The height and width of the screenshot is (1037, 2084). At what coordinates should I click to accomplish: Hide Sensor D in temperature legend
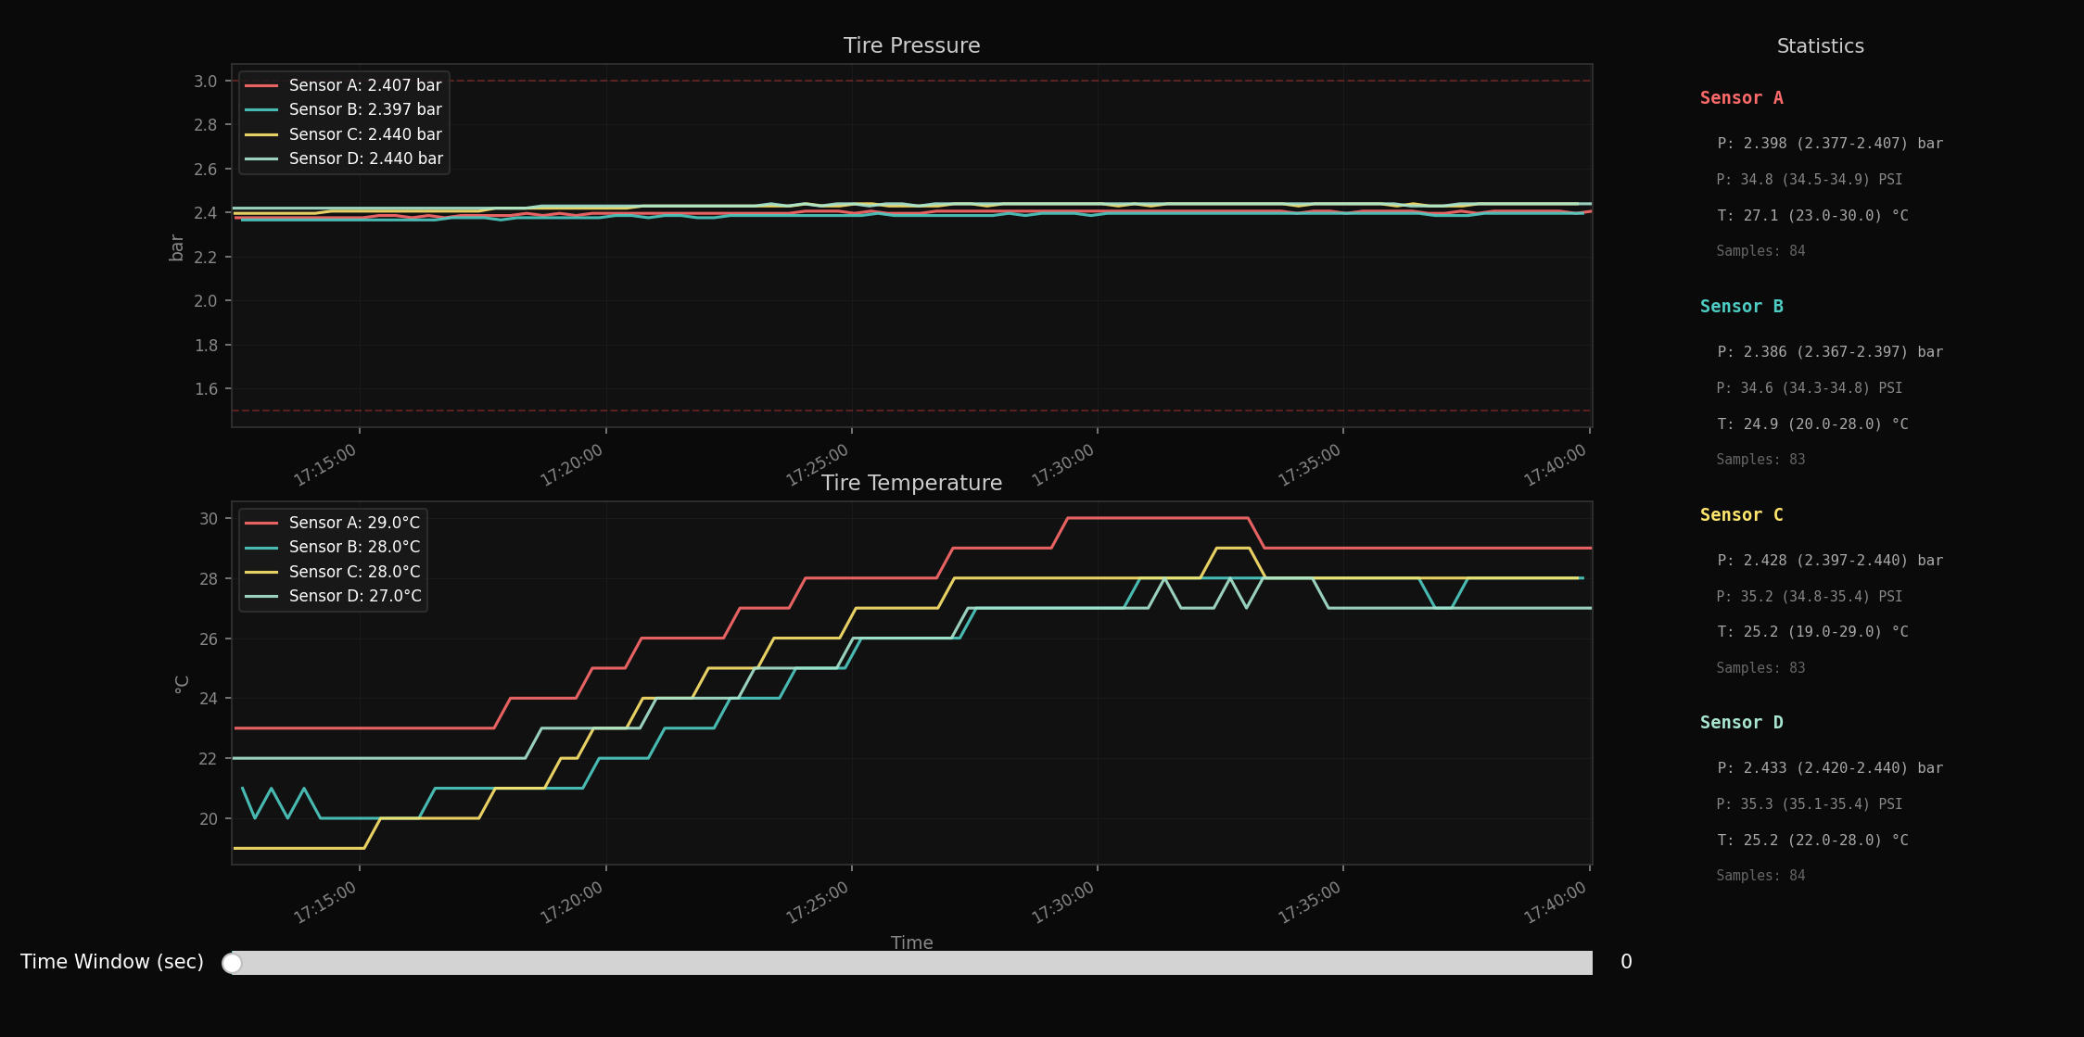pyautogui.click(x=332, y=596)
